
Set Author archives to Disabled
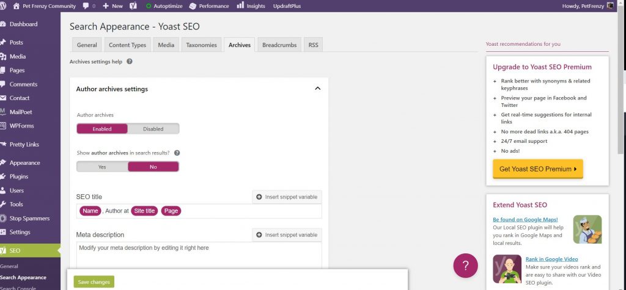(x=153, y=129)
